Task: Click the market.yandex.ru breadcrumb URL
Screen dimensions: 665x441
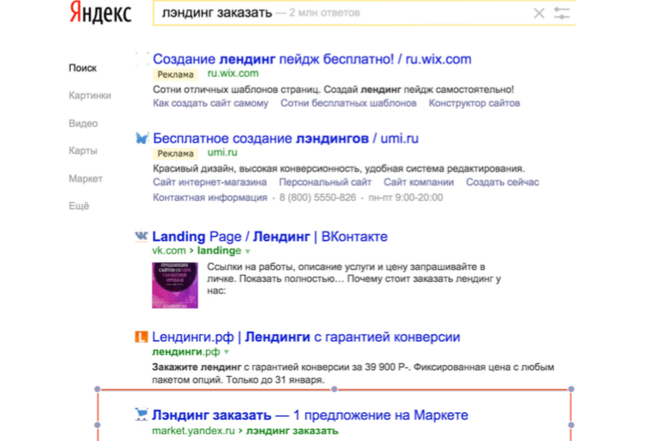Action: click(245, 431)
